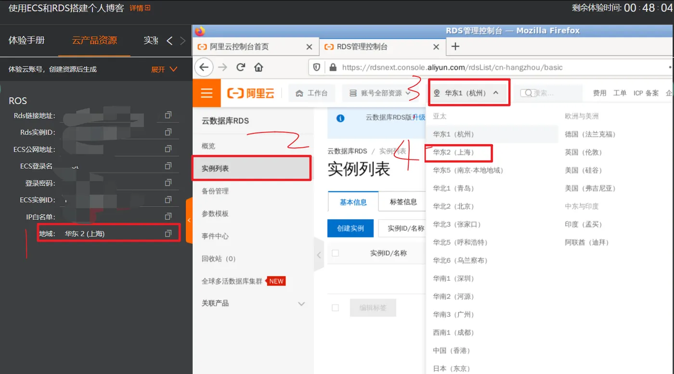Copy the 登录密码 value
The image size is (674, 374).
point(168,183)
